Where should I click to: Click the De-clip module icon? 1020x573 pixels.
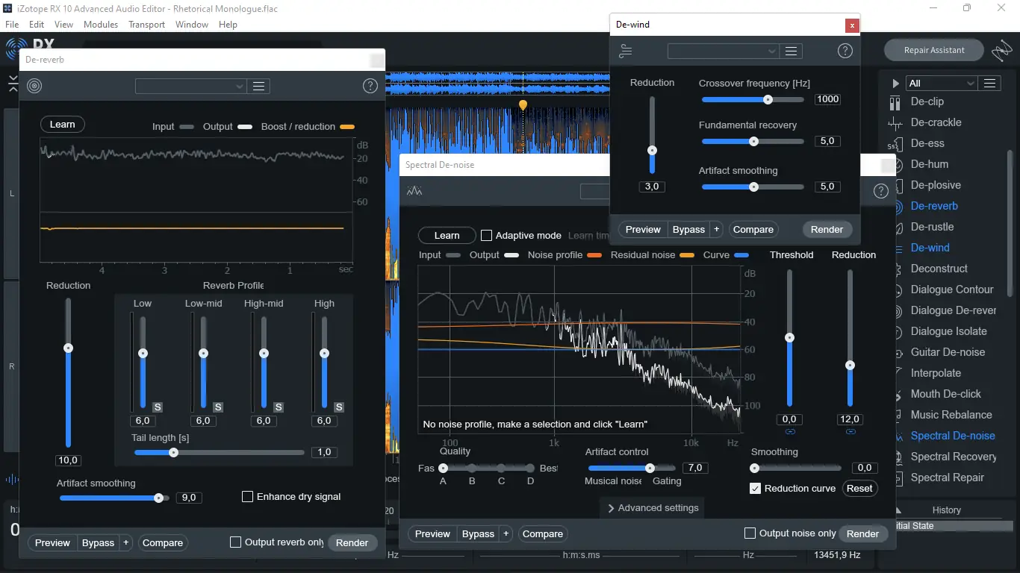tap(895, 102)
